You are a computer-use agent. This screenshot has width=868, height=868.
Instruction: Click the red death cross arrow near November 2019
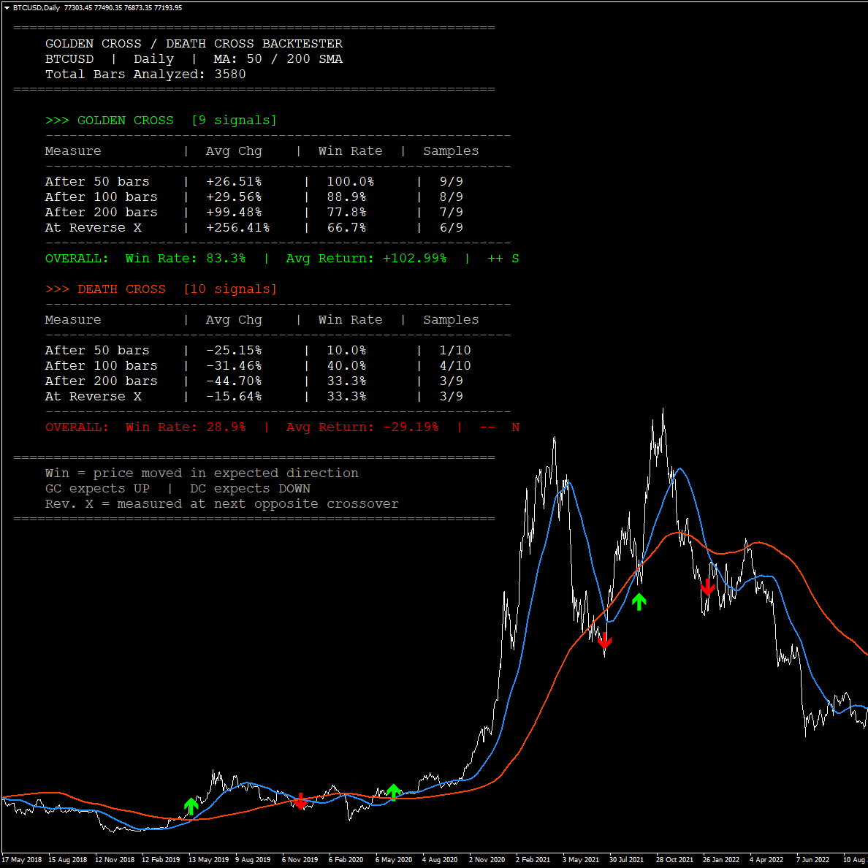(x=302, y=802)
